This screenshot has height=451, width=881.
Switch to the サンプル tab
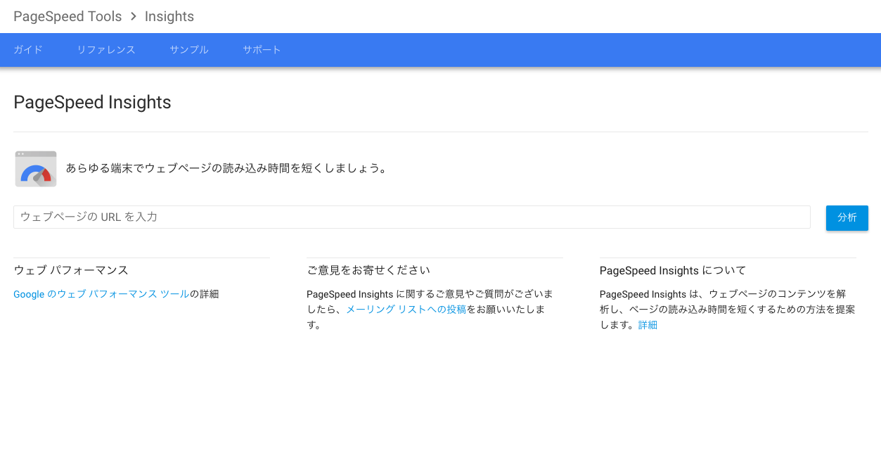189,50
